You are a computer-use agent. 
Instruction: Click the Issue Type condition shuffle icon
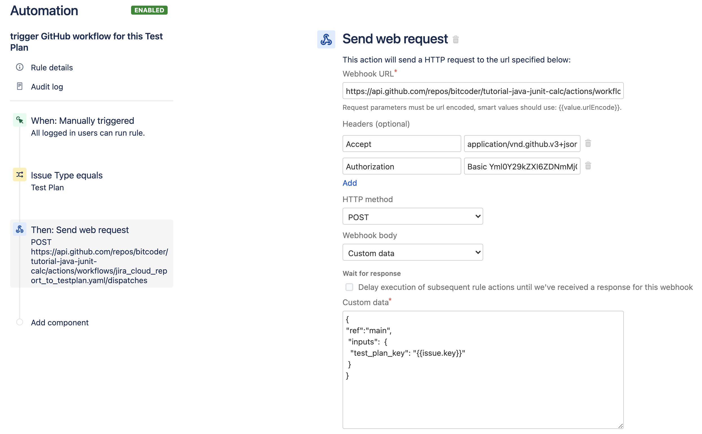[x=19, y=175]
